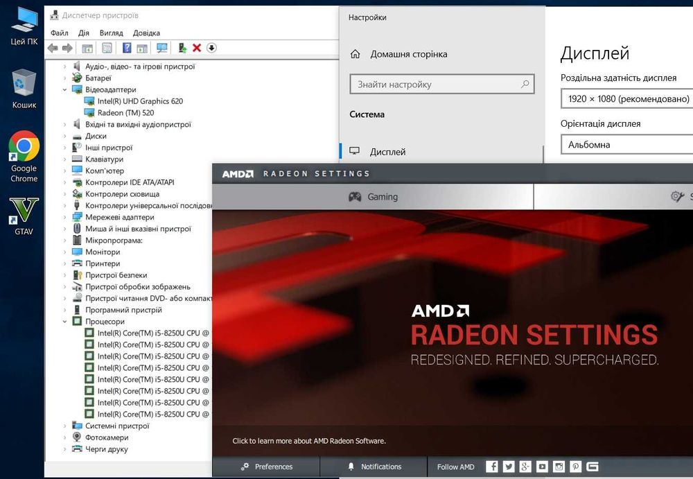Open the AMD Gaming Evolved icon
This screenshot has width=693, height=479.
pyautogui.click(x=593, y=466)
